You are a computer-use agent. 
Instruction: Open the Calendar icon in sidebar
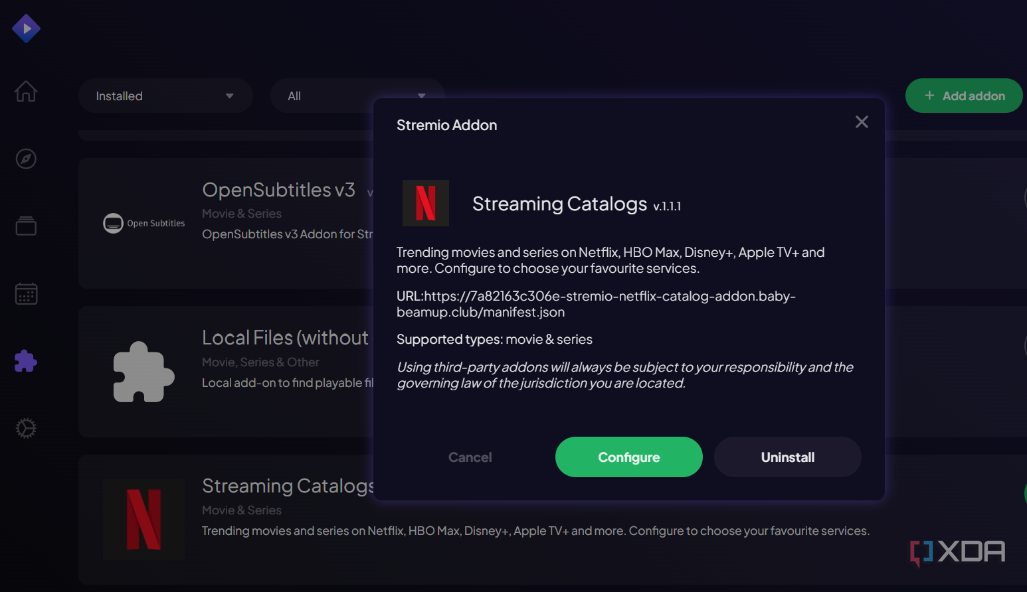26,293
